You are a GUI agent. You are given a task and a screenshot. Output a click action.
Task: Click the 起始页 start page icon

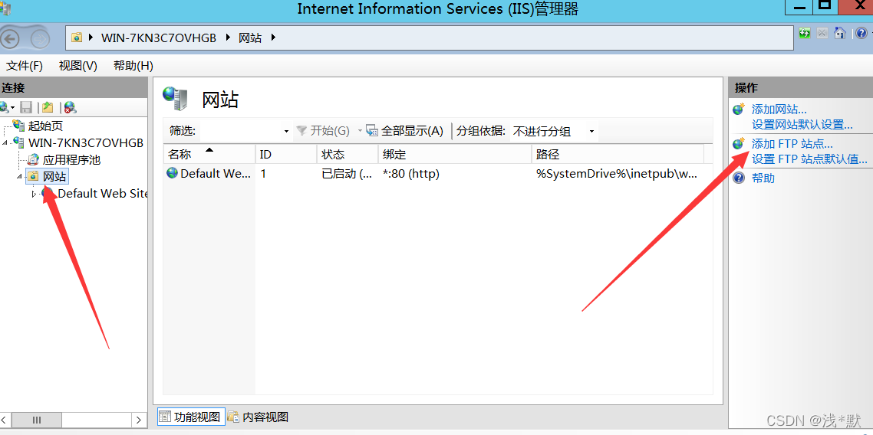18,126
